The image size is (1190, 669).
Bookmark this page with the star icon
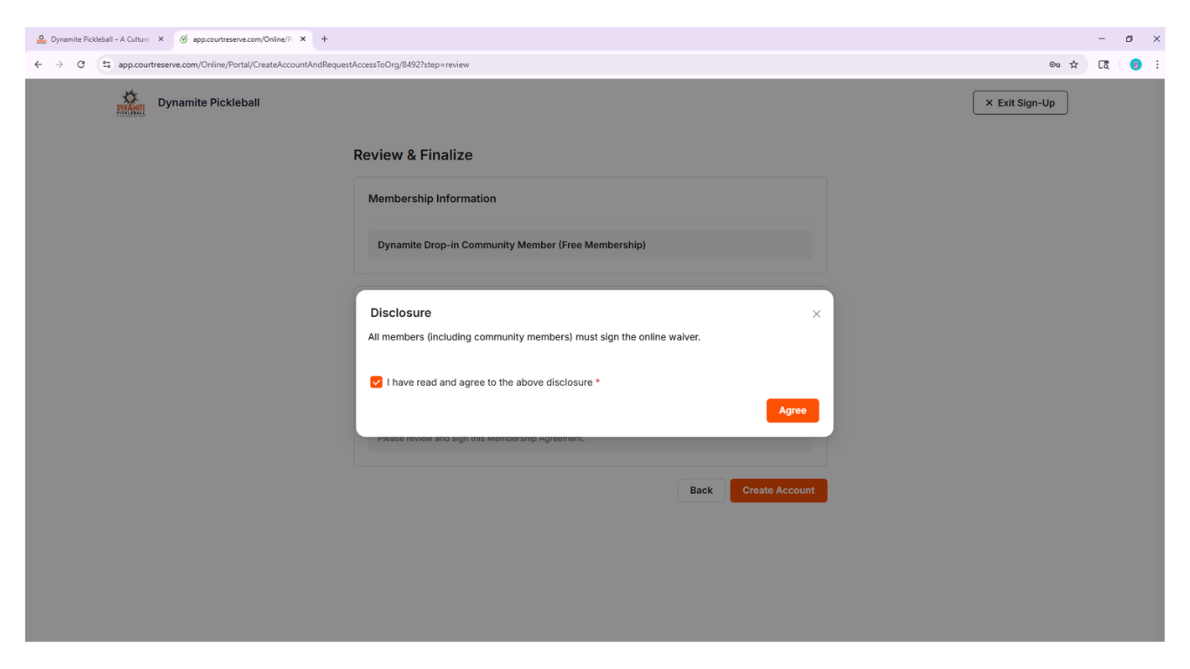coord(1074,64)
